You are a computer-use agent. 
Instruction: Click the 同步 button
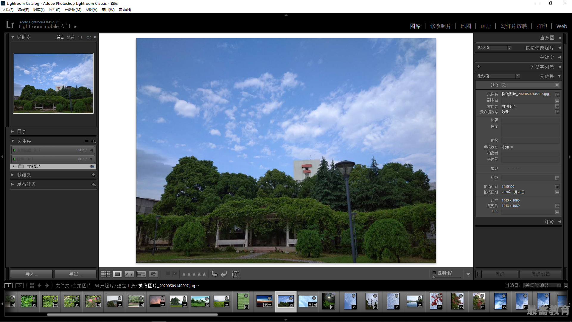point(500,274)
